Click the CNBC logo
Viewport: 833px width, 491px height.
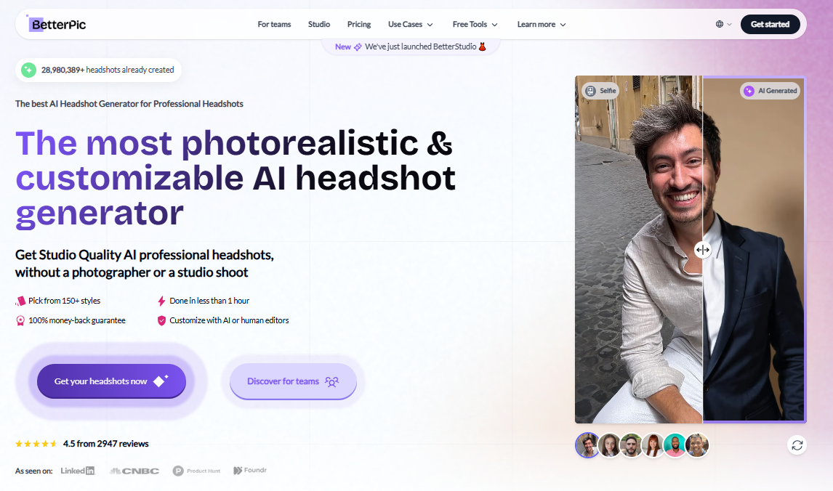point(134,471)
